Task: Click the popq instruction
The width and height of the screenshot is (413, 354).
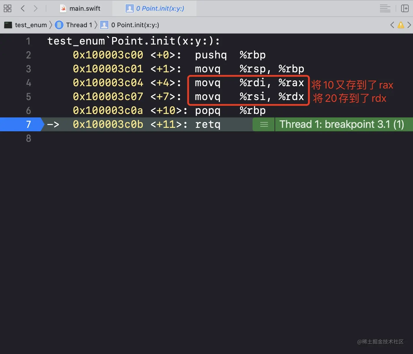Action: click(x=208, y=110)
